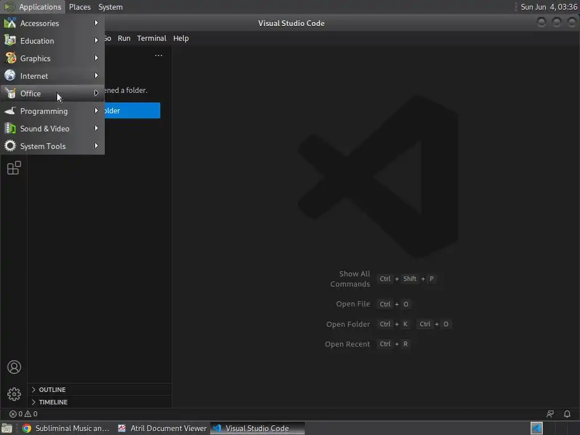Click the Sound & Video category icon
Image resolution: width=580 pixels, height=435 pixels.
tap(10, 129)
